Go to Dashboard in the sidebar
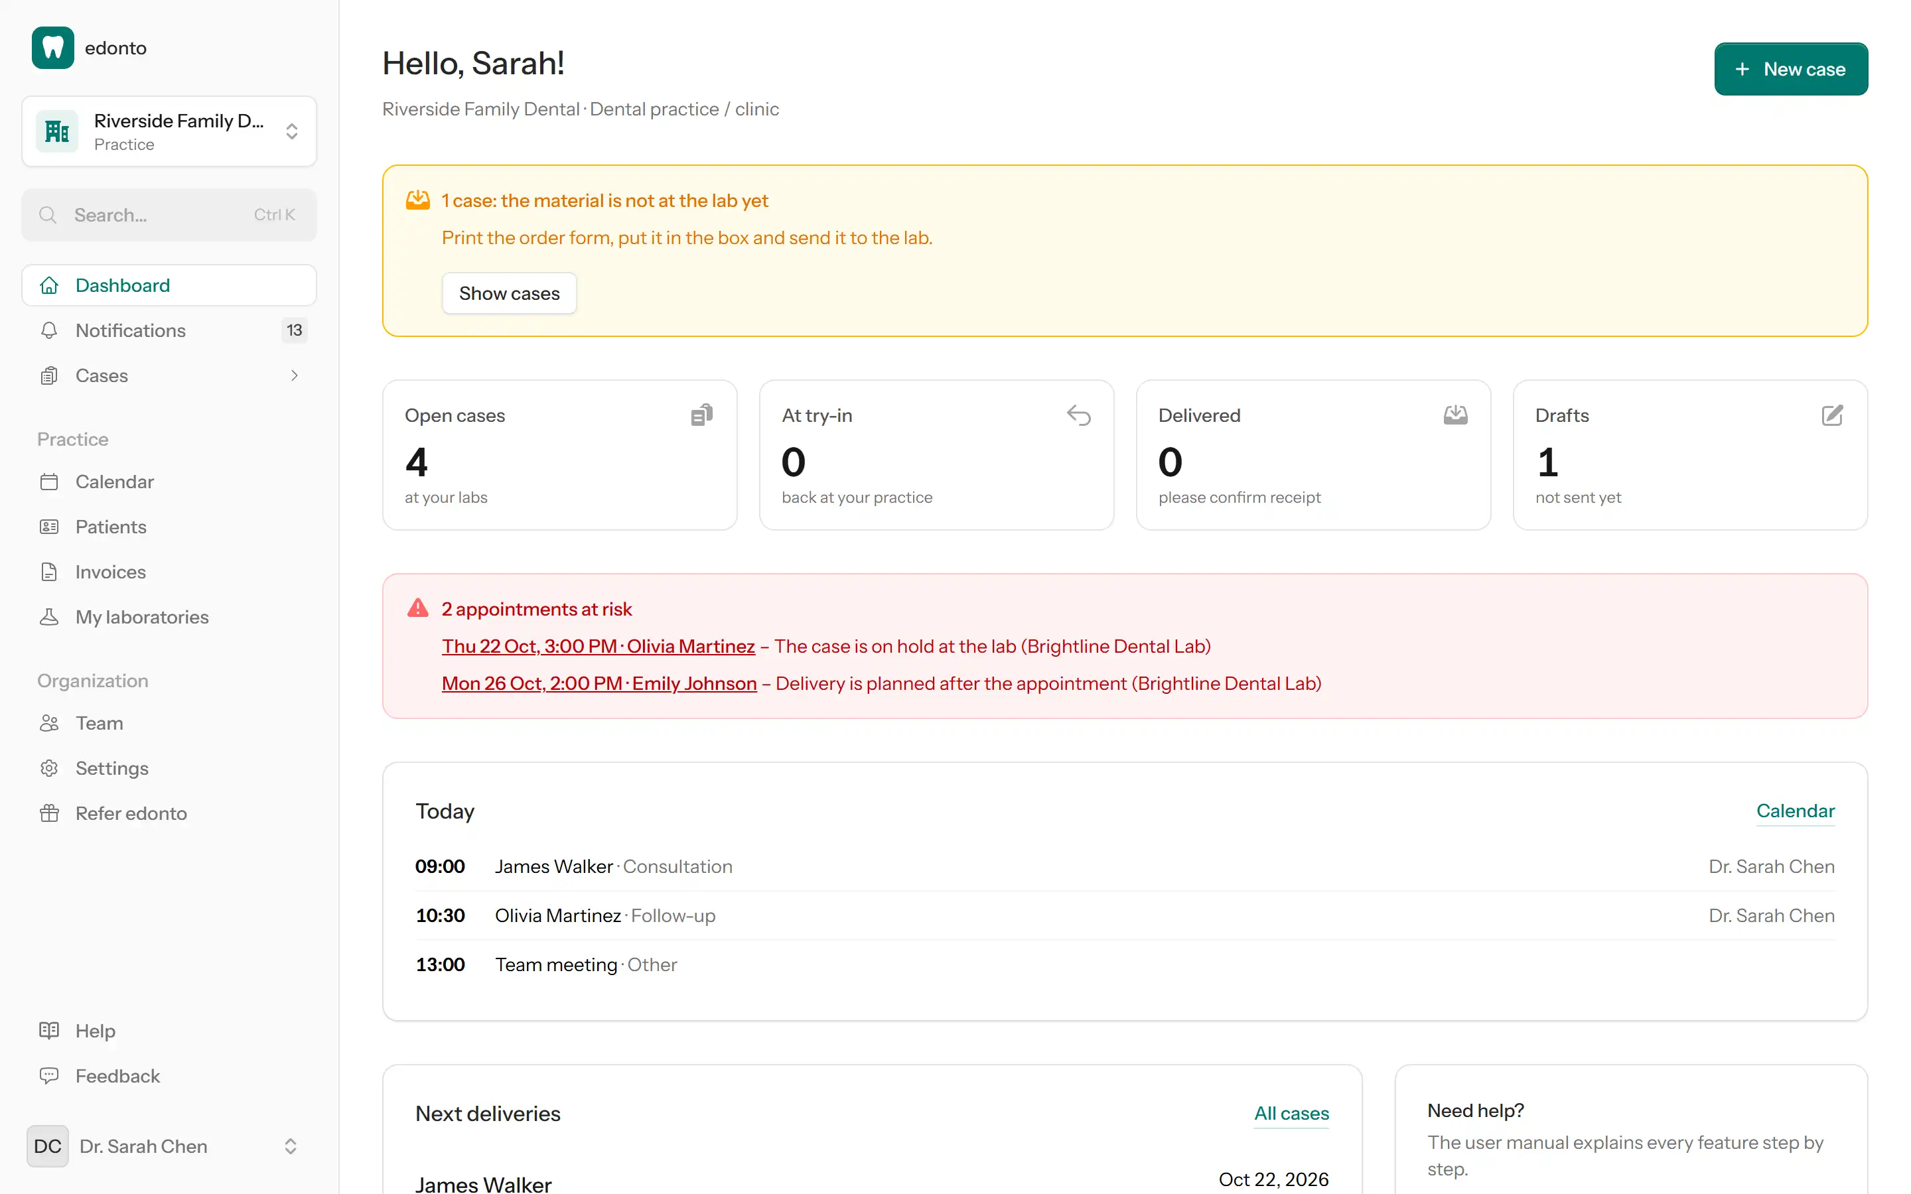 (x=169, y=285)
